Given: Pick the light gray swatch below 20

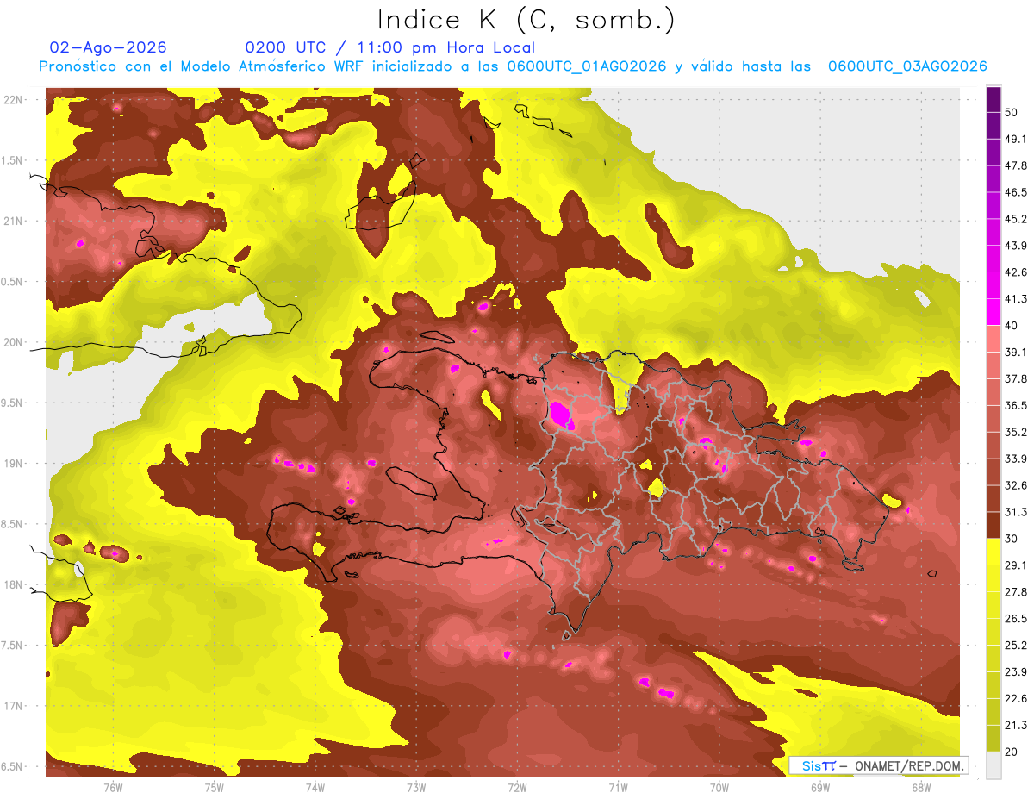Looking at the screenshot, I should pos(994,765).
